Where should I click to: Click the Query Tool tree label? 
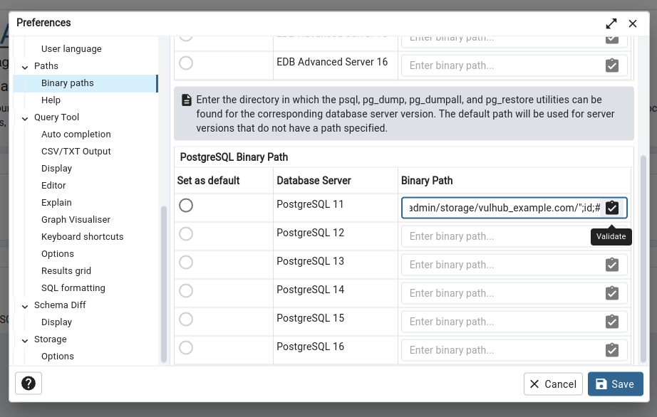coord(56,117)
